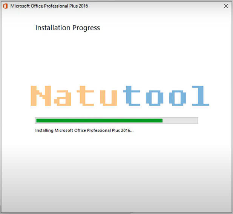233x214 pixels.
Task: Click the Office logo in title bar
Action: tap(5, 6)
